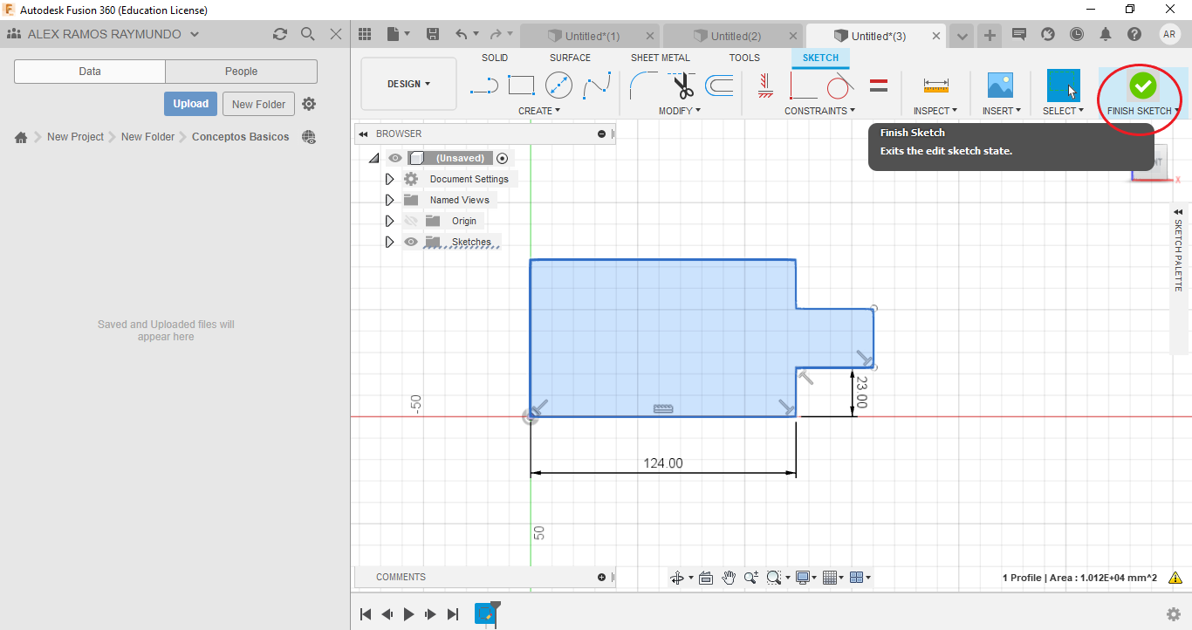
Task: Open the Help question mark menu
Action: click(x=1134, y=34)
